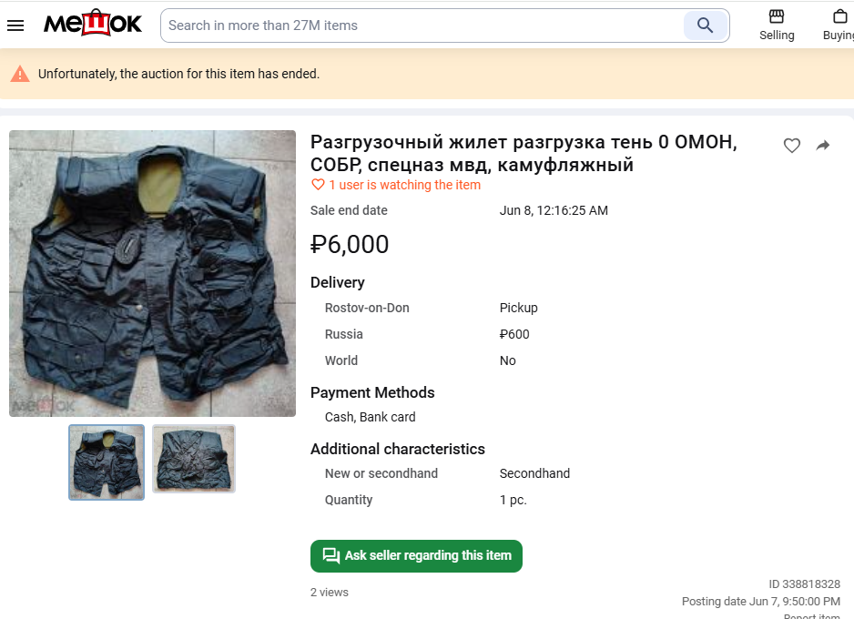Image resolution: width=854 pixels, height=619 pixels.
Task: Open the Selling store icon
Action: coord(777,16)
